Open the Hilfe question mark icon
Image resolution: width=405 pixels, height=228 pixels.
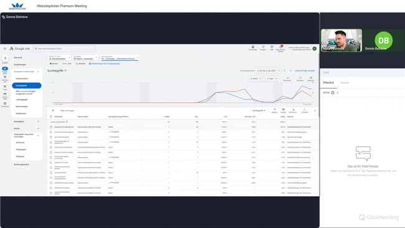coord(272,47)
